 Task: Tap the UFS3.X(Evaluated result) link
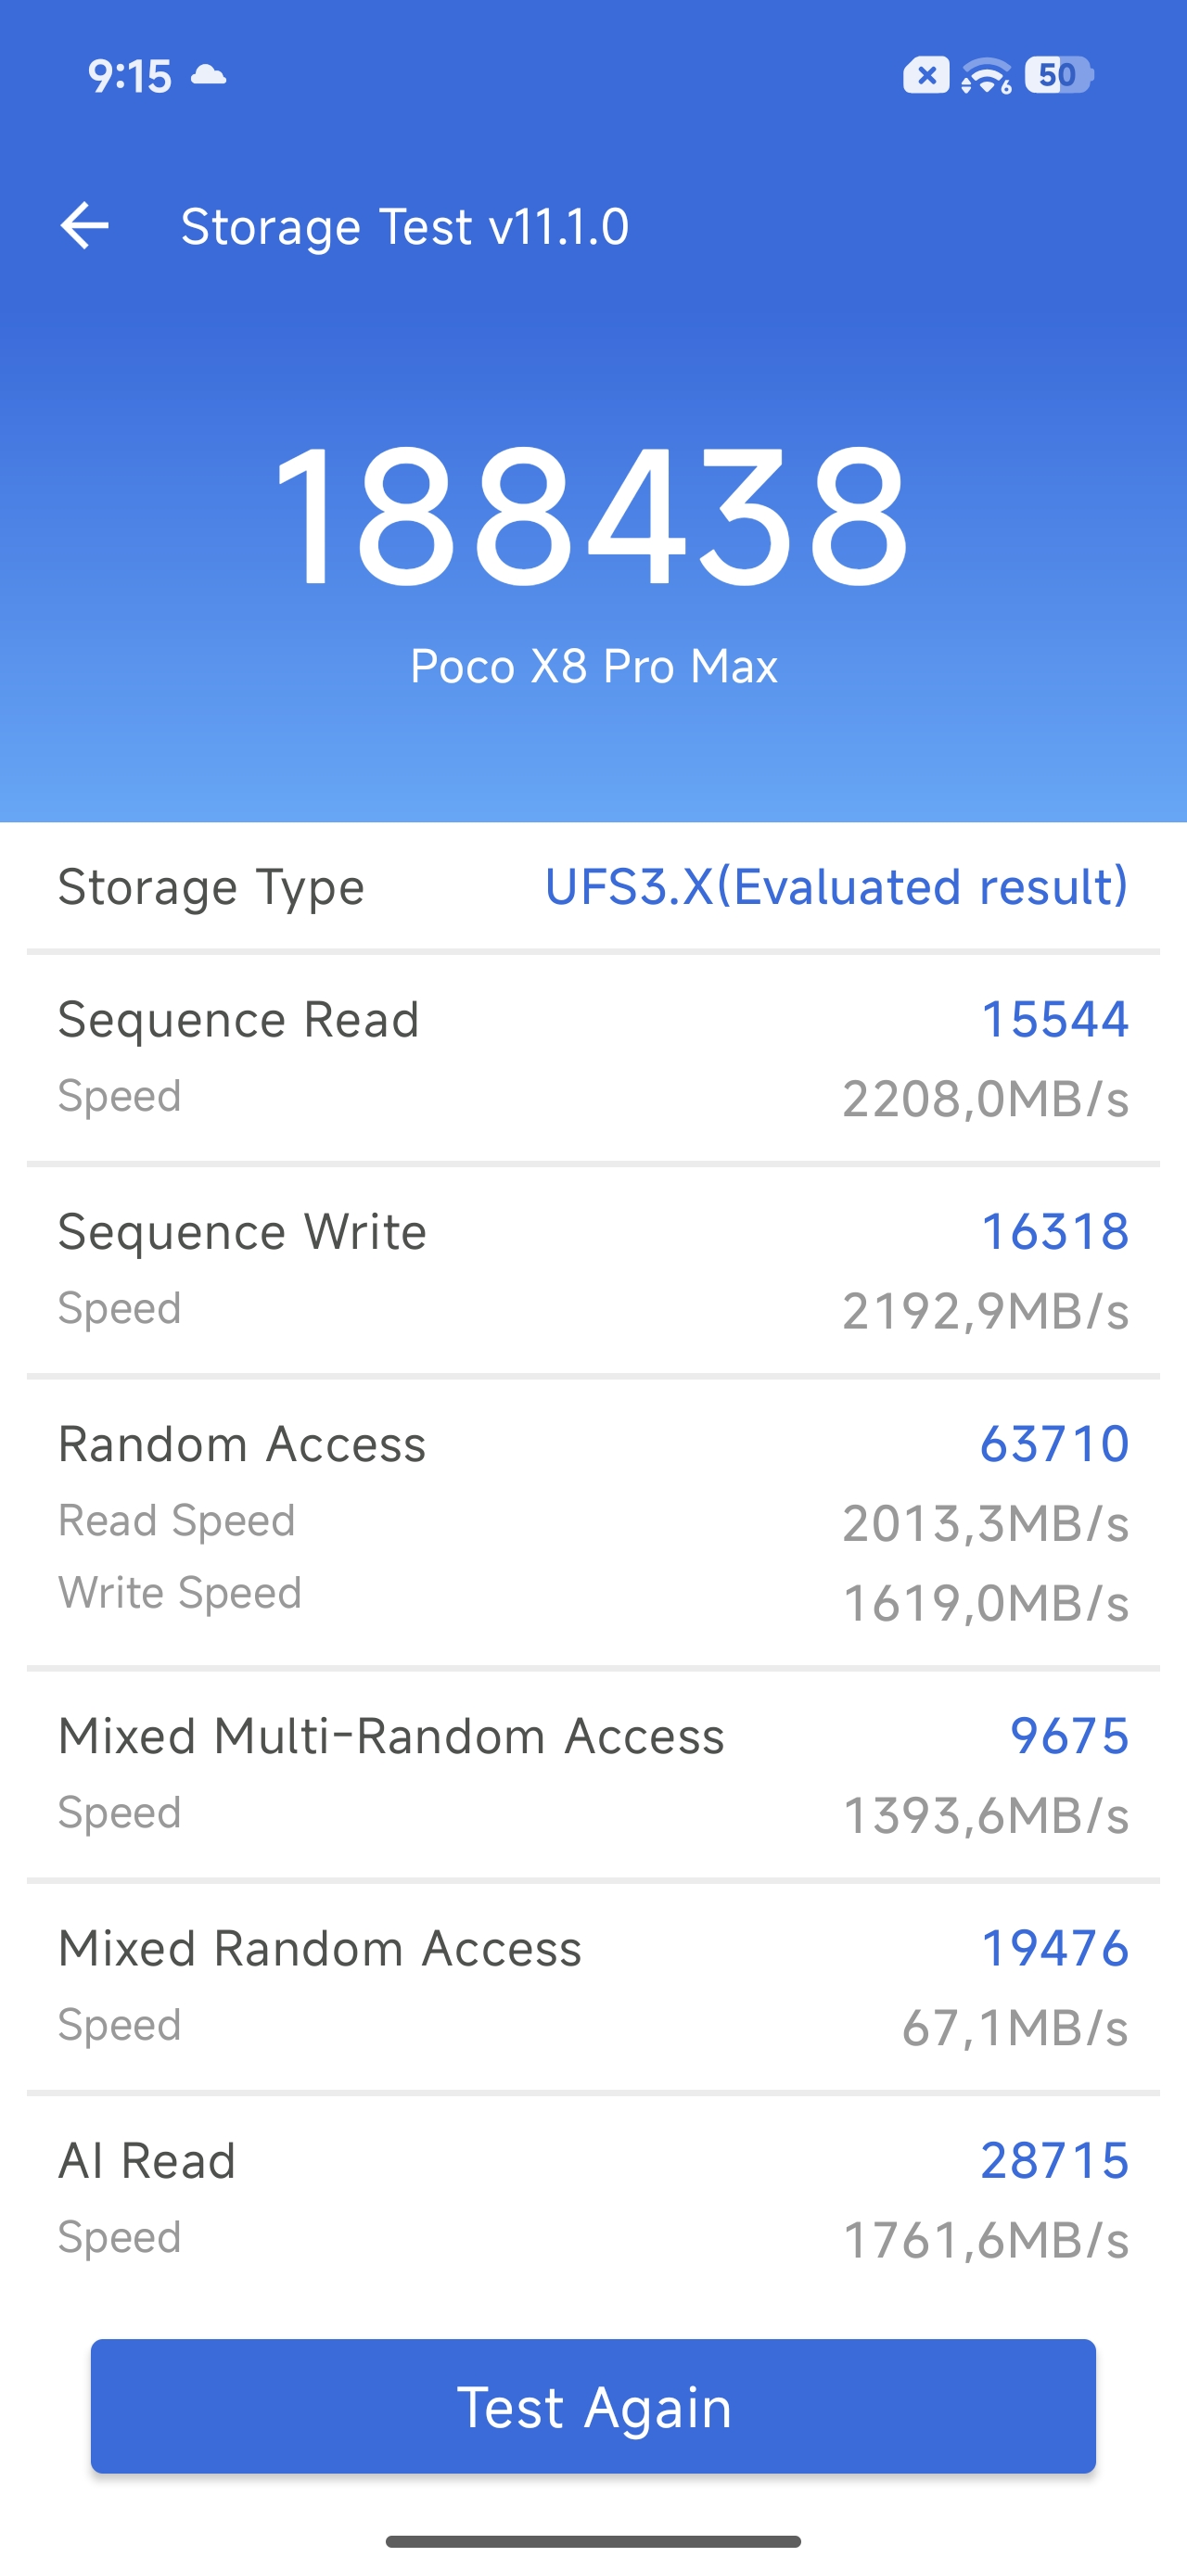(836, 886)
